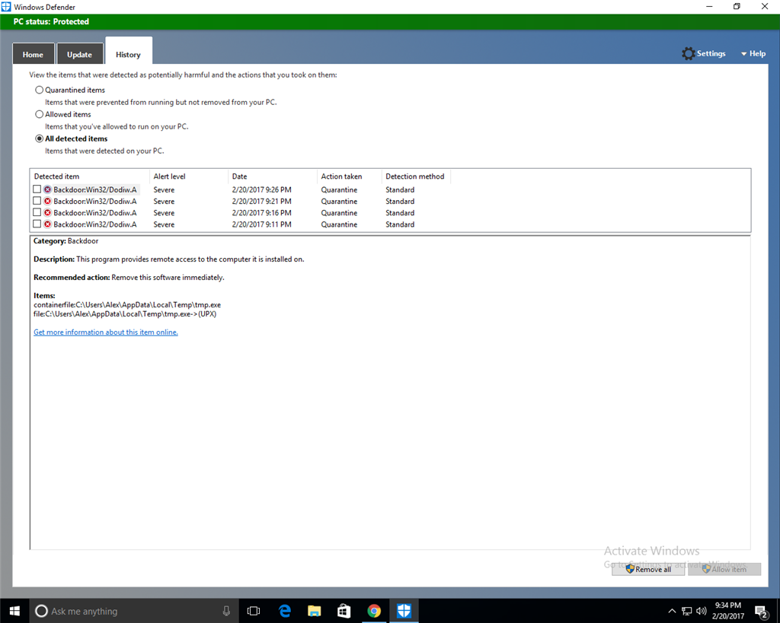The image size is (780, 623).
Task: Select the date 2/20/2017 9:26 PM
Action: 262,189
